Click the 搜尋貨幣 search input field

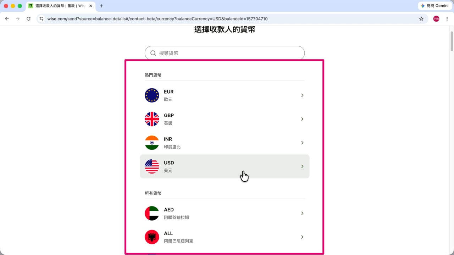225,53
